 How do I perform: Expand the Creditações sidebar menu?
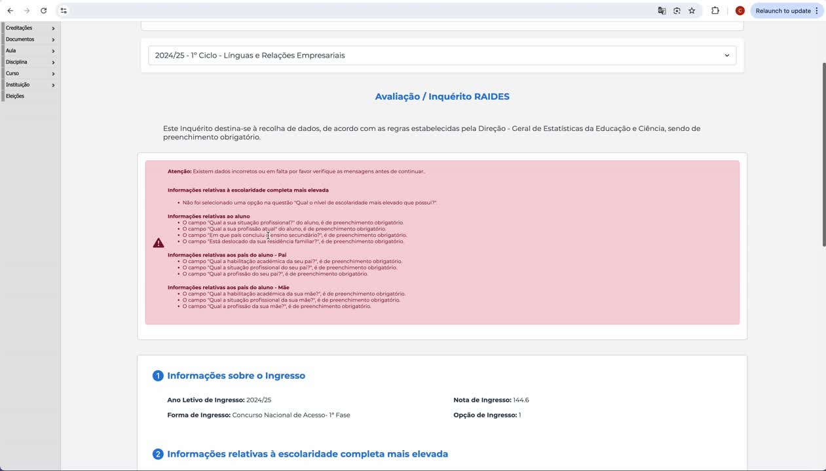pyautogui.click(x=20, y=28)
